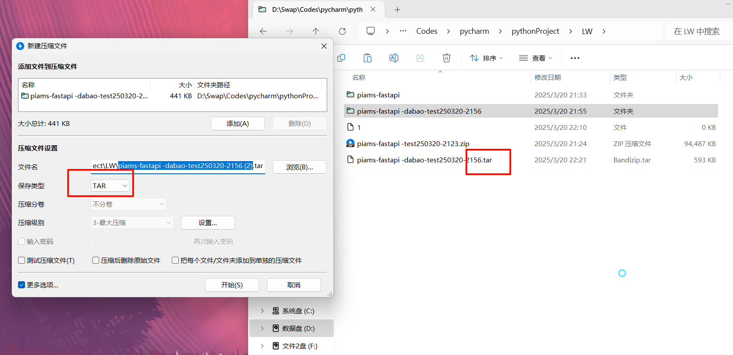Click pycharm in the address breadcrumb
Viewport: 733px width, 355px height.
[474, 31]
